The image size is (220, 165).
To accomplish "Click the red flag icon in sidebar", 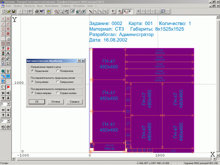I will pyautogui.click(x=8, y=87).
